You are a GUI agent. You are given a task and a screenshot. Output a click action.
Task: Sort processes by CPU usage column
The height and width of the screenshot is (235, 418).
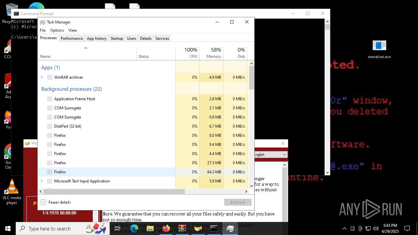(x=187, y=54)
